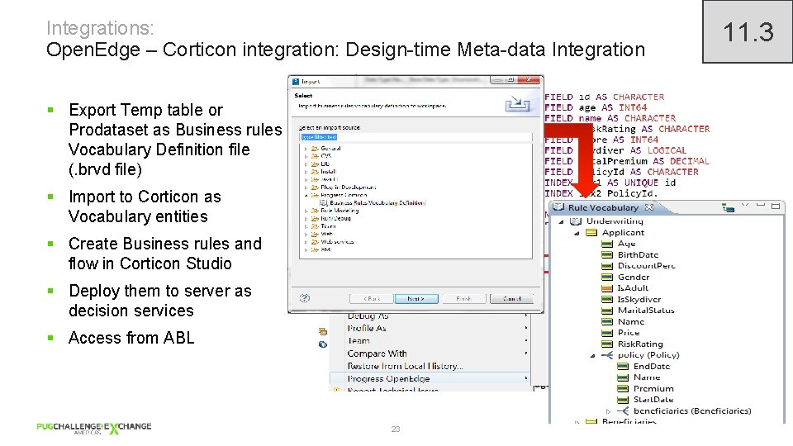Image resolution: width=793 pixels, height=446 pixels.
Task: Collapse the Progress Corticon category
Action: click(x=306, y=195)
